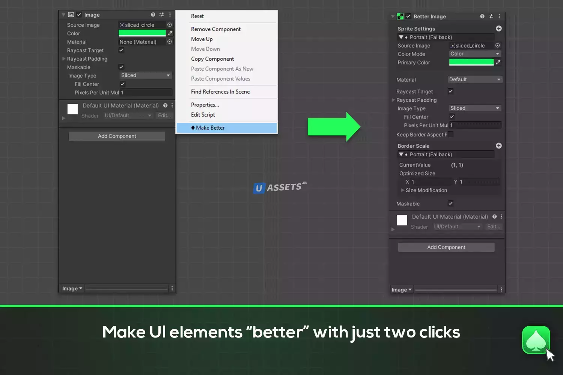
Task: Use the eyedropper beside Color in the Image component
Action: (x=170, y=33)
